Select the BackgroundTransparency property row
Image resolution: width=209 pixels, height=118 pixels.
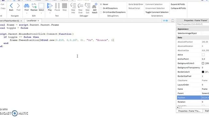pos(193,68)
